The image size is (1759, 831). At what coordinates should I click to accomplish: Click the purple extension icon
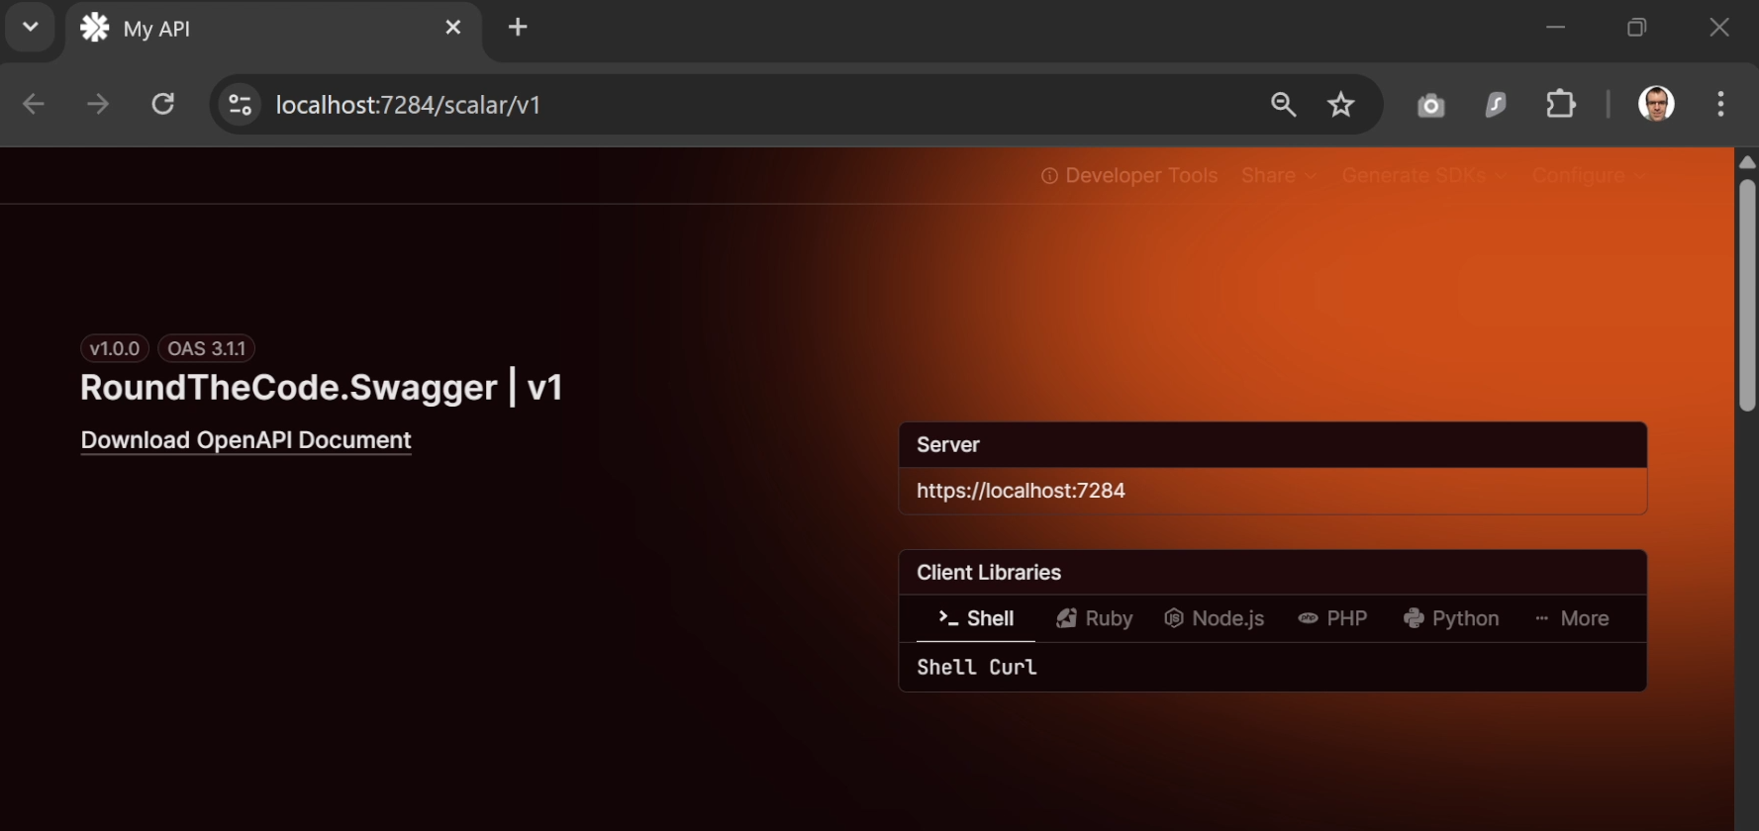pos(1496,104)
